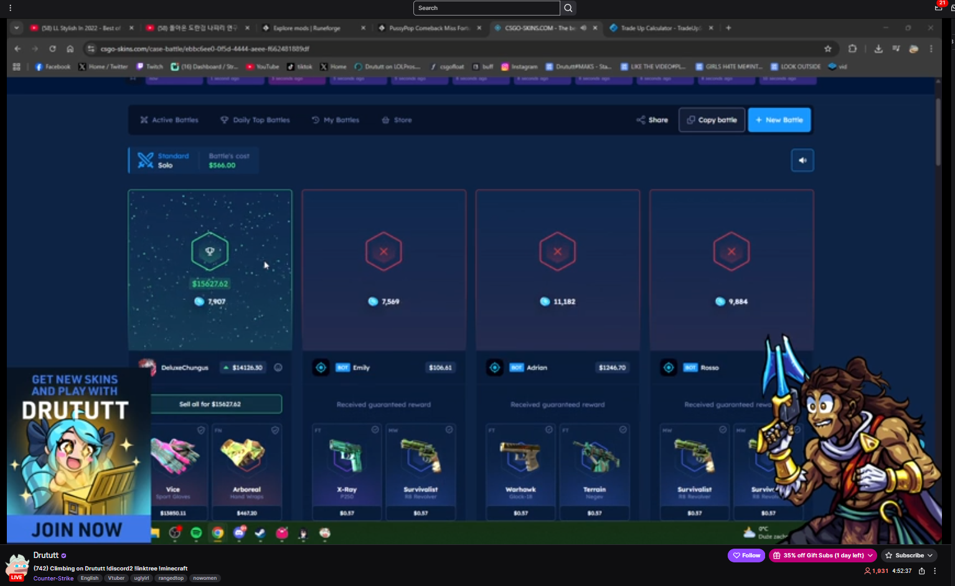955x586 pixels.
Task: Click the browser back arrow
Action: [17, 49]
